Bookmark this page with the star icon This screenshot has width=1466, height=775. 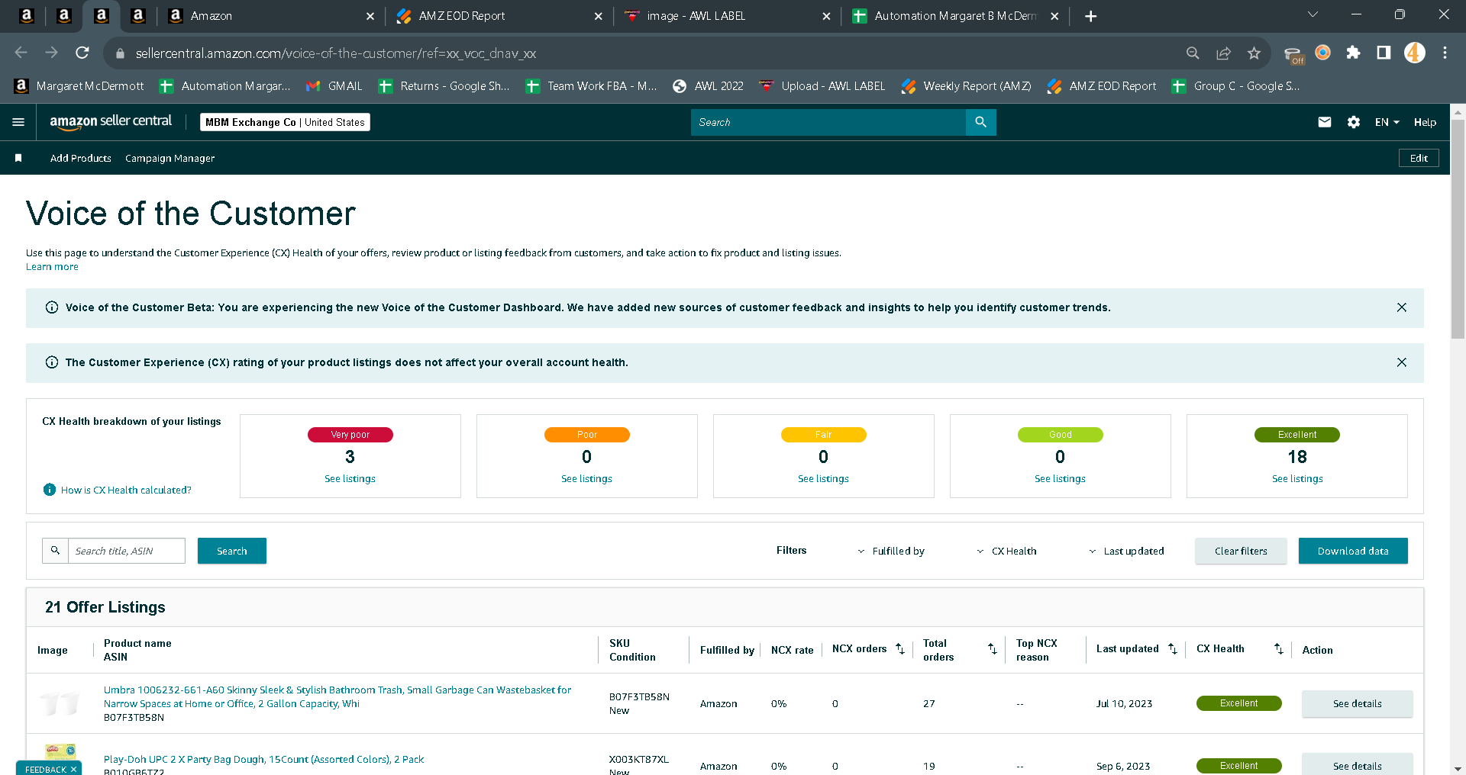pyautogui.click(x=1254, y=53)
